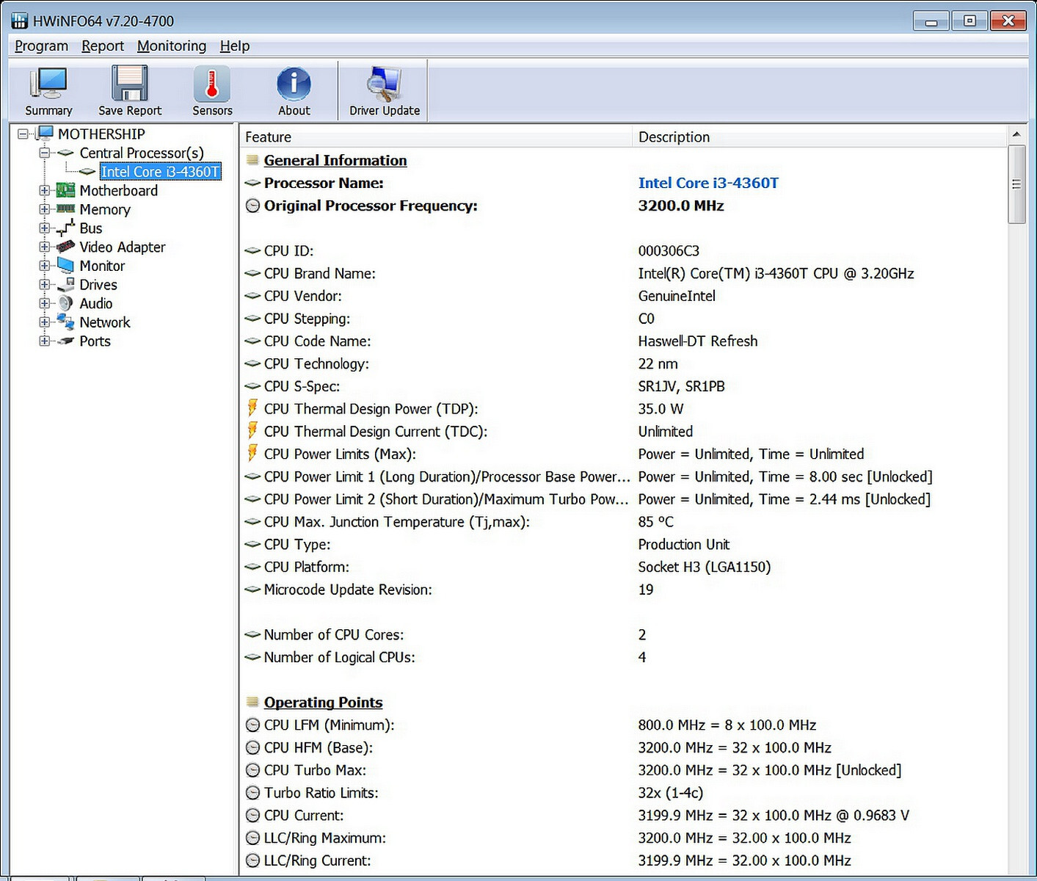Image resolution: width=1037 pixels, height=881 pixels.
Task: Expand the Ports tree node
Action: (45, 341)
